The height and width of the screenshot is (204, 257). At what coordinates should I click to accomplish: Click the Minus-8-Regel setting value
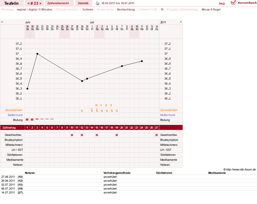[211, 9]
